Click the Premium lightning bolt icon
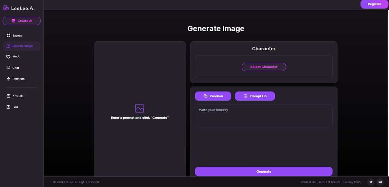This screenshot has width=389, height=187. [x=8, y=79]
